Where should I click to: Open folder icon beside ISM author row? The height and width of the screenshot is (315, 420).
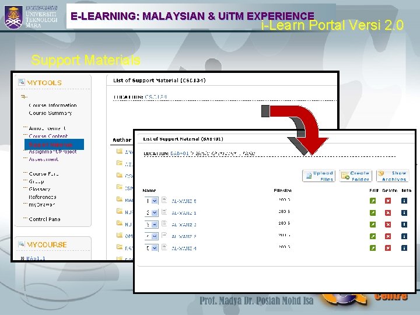pyautogui.click(x=120, y=187)
